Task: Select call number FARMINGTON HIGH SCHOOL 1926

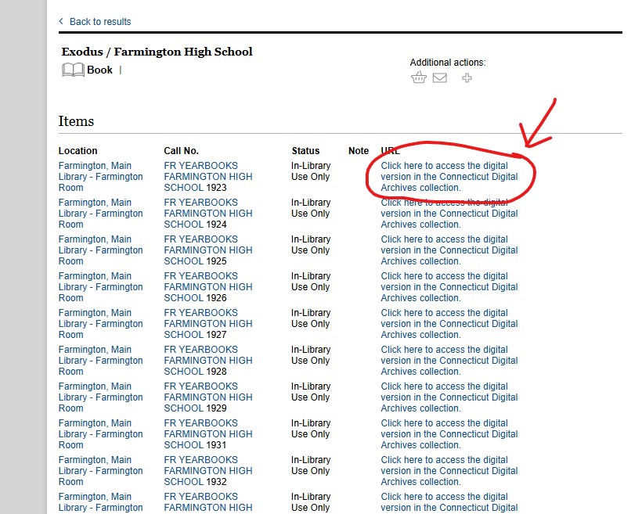Action: (208, 287)
